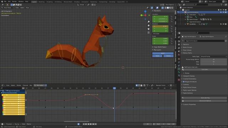Toggle render camera icon for SQUIRREL object

click(x=226, y=24)
